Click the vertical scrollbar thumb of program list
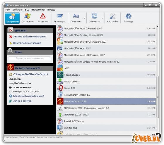The image size is (164, 145). pos(158,97)
